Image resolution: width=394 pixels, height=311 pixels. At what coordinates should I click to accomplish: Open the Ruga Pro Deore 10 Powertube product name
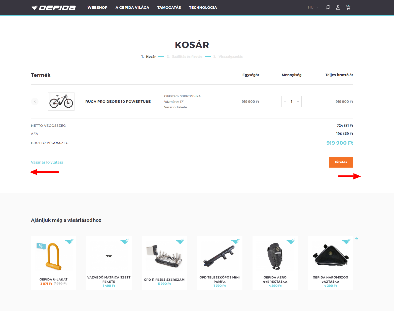(118, 102)
